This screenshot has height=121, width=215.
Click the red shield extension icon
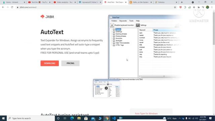coord(180,7)
